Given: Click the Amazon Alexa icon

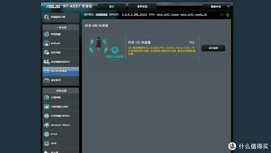Looking at the screenshot, I should 46,125.
